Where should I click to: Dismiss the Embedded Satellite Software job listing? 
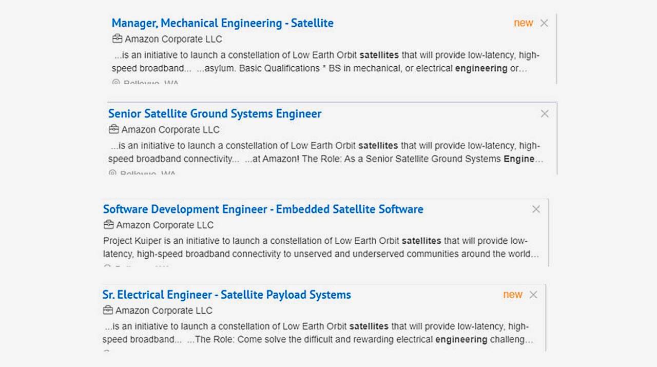coord(536,209)
